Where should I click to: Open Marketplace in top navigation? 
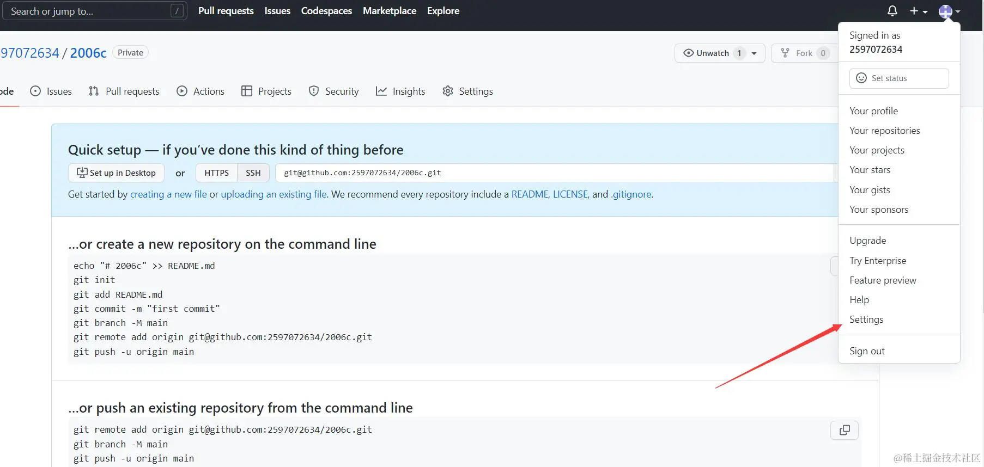[390, 11]
